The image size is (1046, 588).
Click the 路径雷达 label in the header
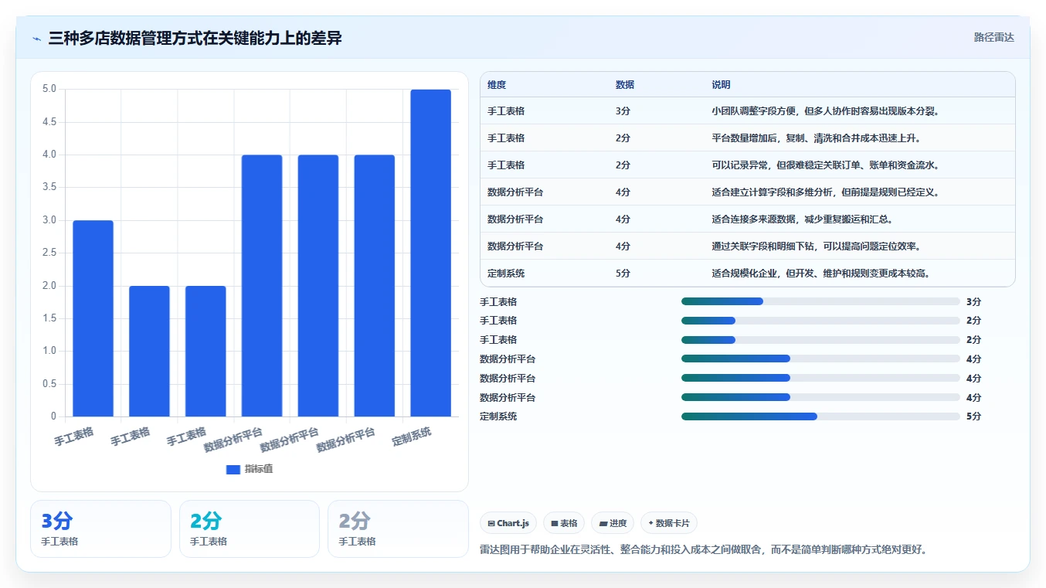(x=993, y=37)
